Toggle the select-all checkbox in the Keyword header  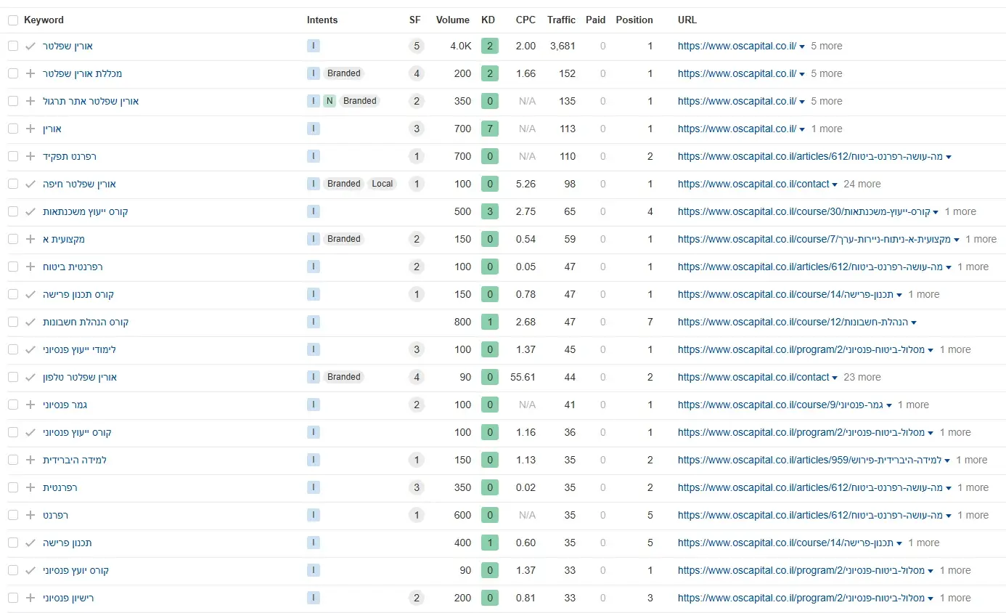(x=13, y=20)
